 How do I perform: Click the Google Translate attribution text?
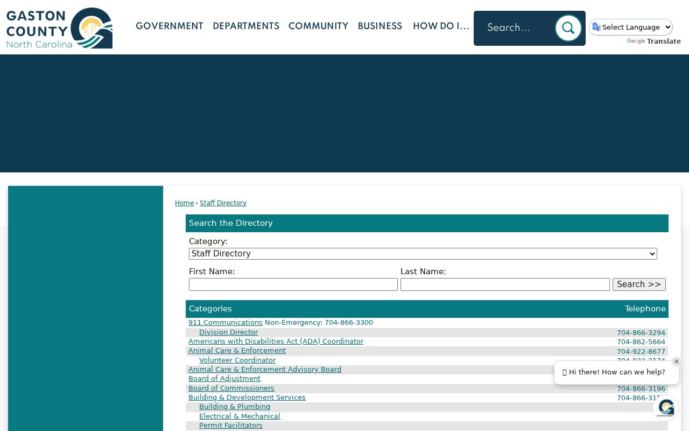654,41
